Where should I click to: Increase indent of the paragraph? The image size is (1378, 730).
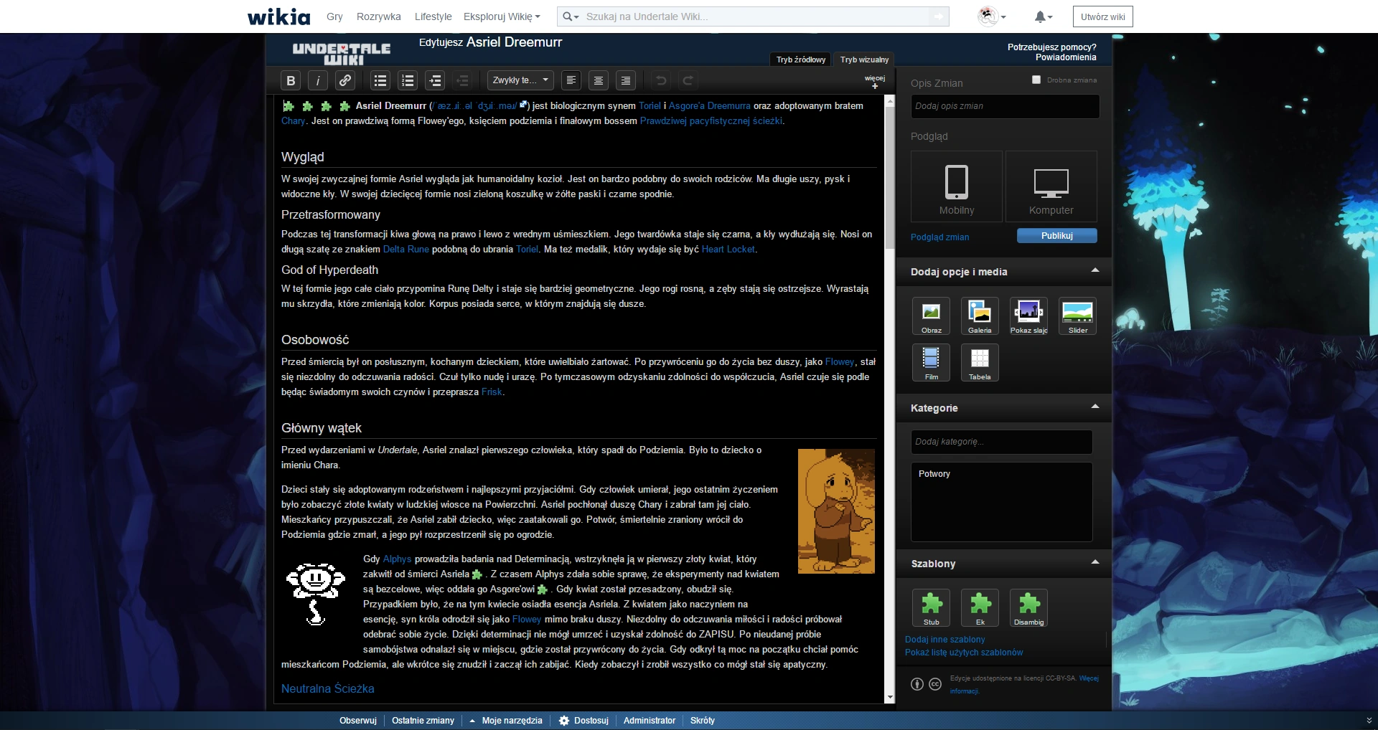[x=436, y=81]
